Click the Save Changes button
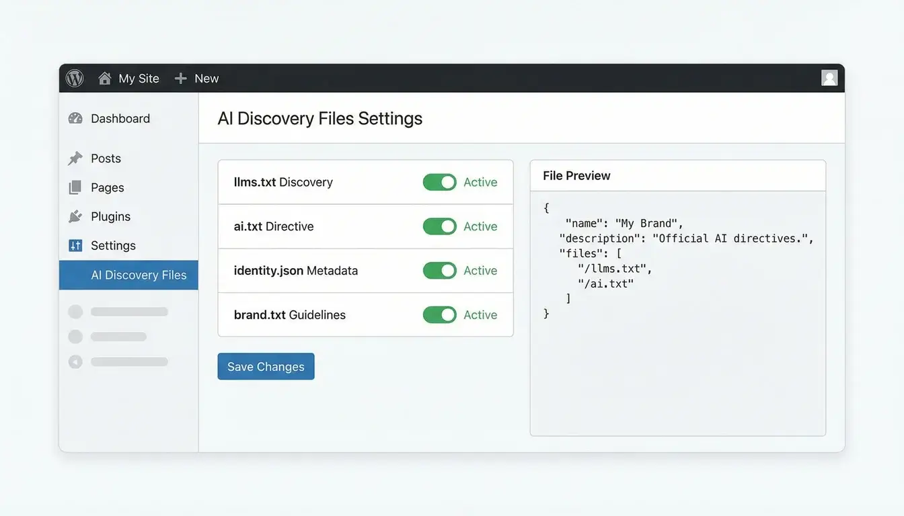 click(266, 366)
